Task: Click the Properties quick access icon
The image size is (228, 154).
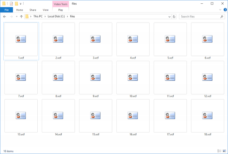Action: (11, 4)
